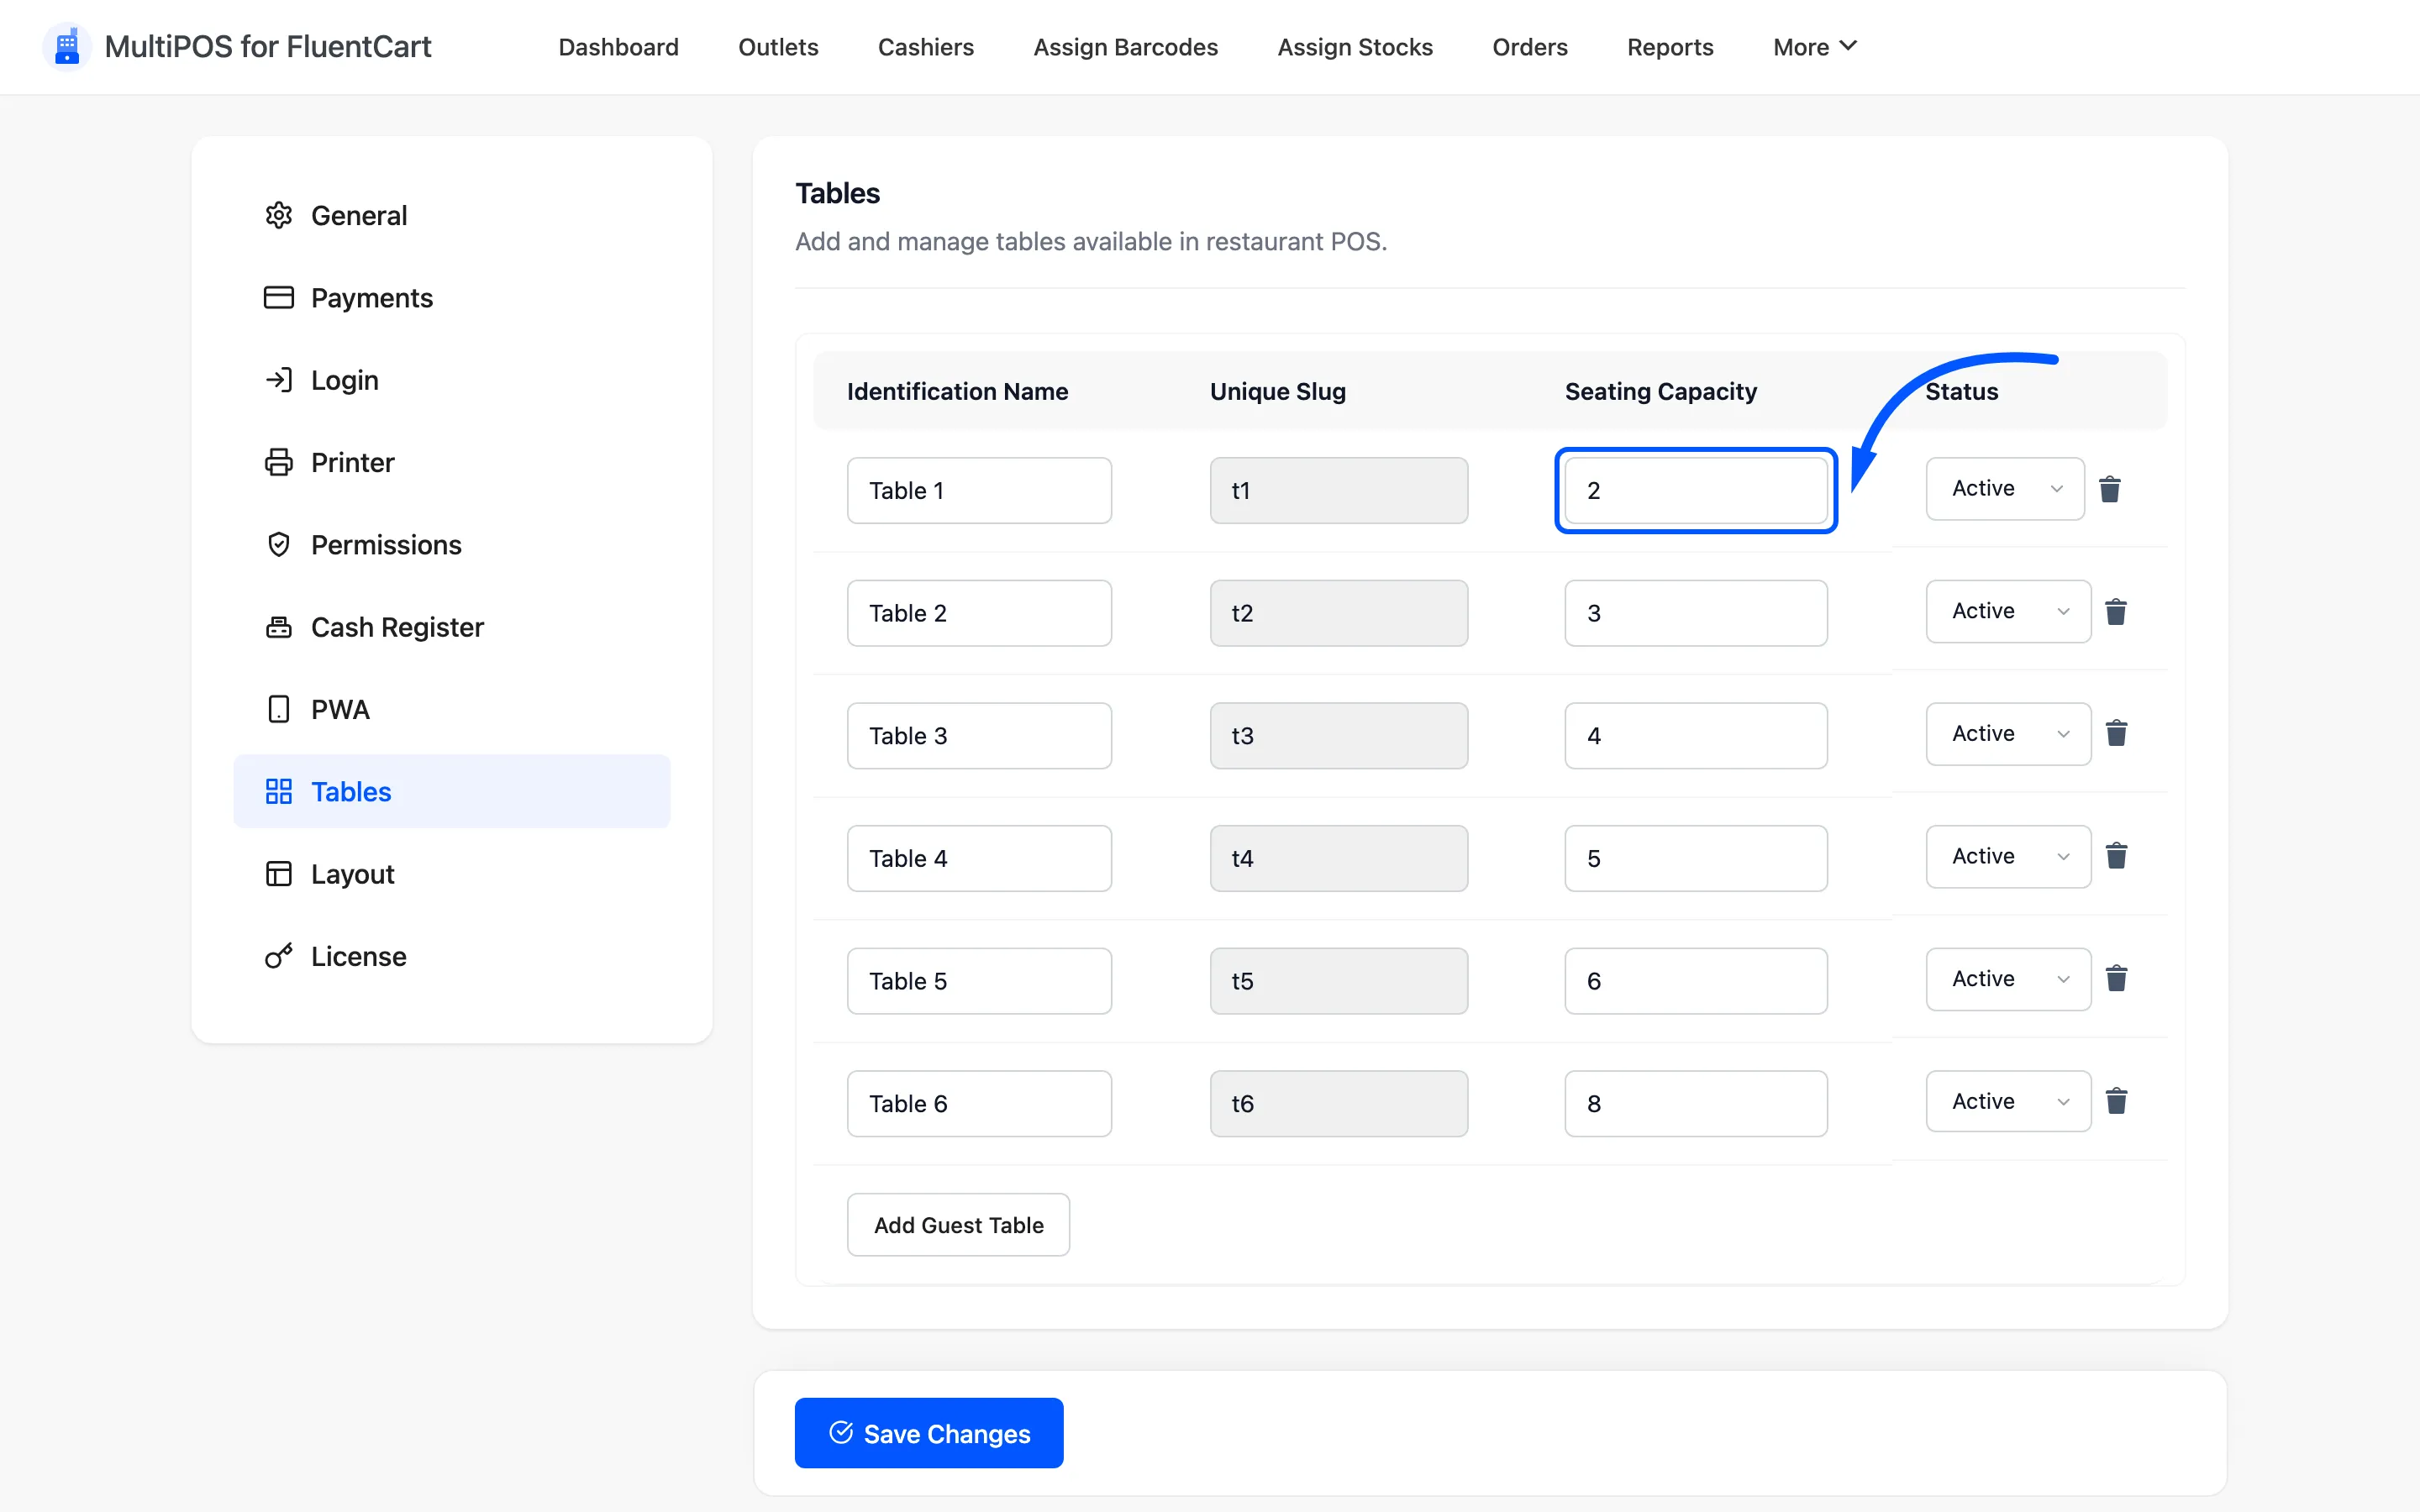Go to Dashboard in top navigation
Image resolution: width=2420 pixels, height=1512 pixels.
pos(618,47)
